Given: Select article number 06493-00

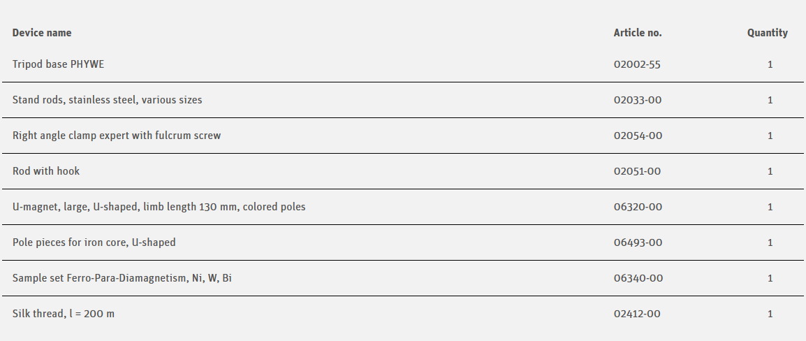Looking at the screenshot, I should tap(638, 242).
